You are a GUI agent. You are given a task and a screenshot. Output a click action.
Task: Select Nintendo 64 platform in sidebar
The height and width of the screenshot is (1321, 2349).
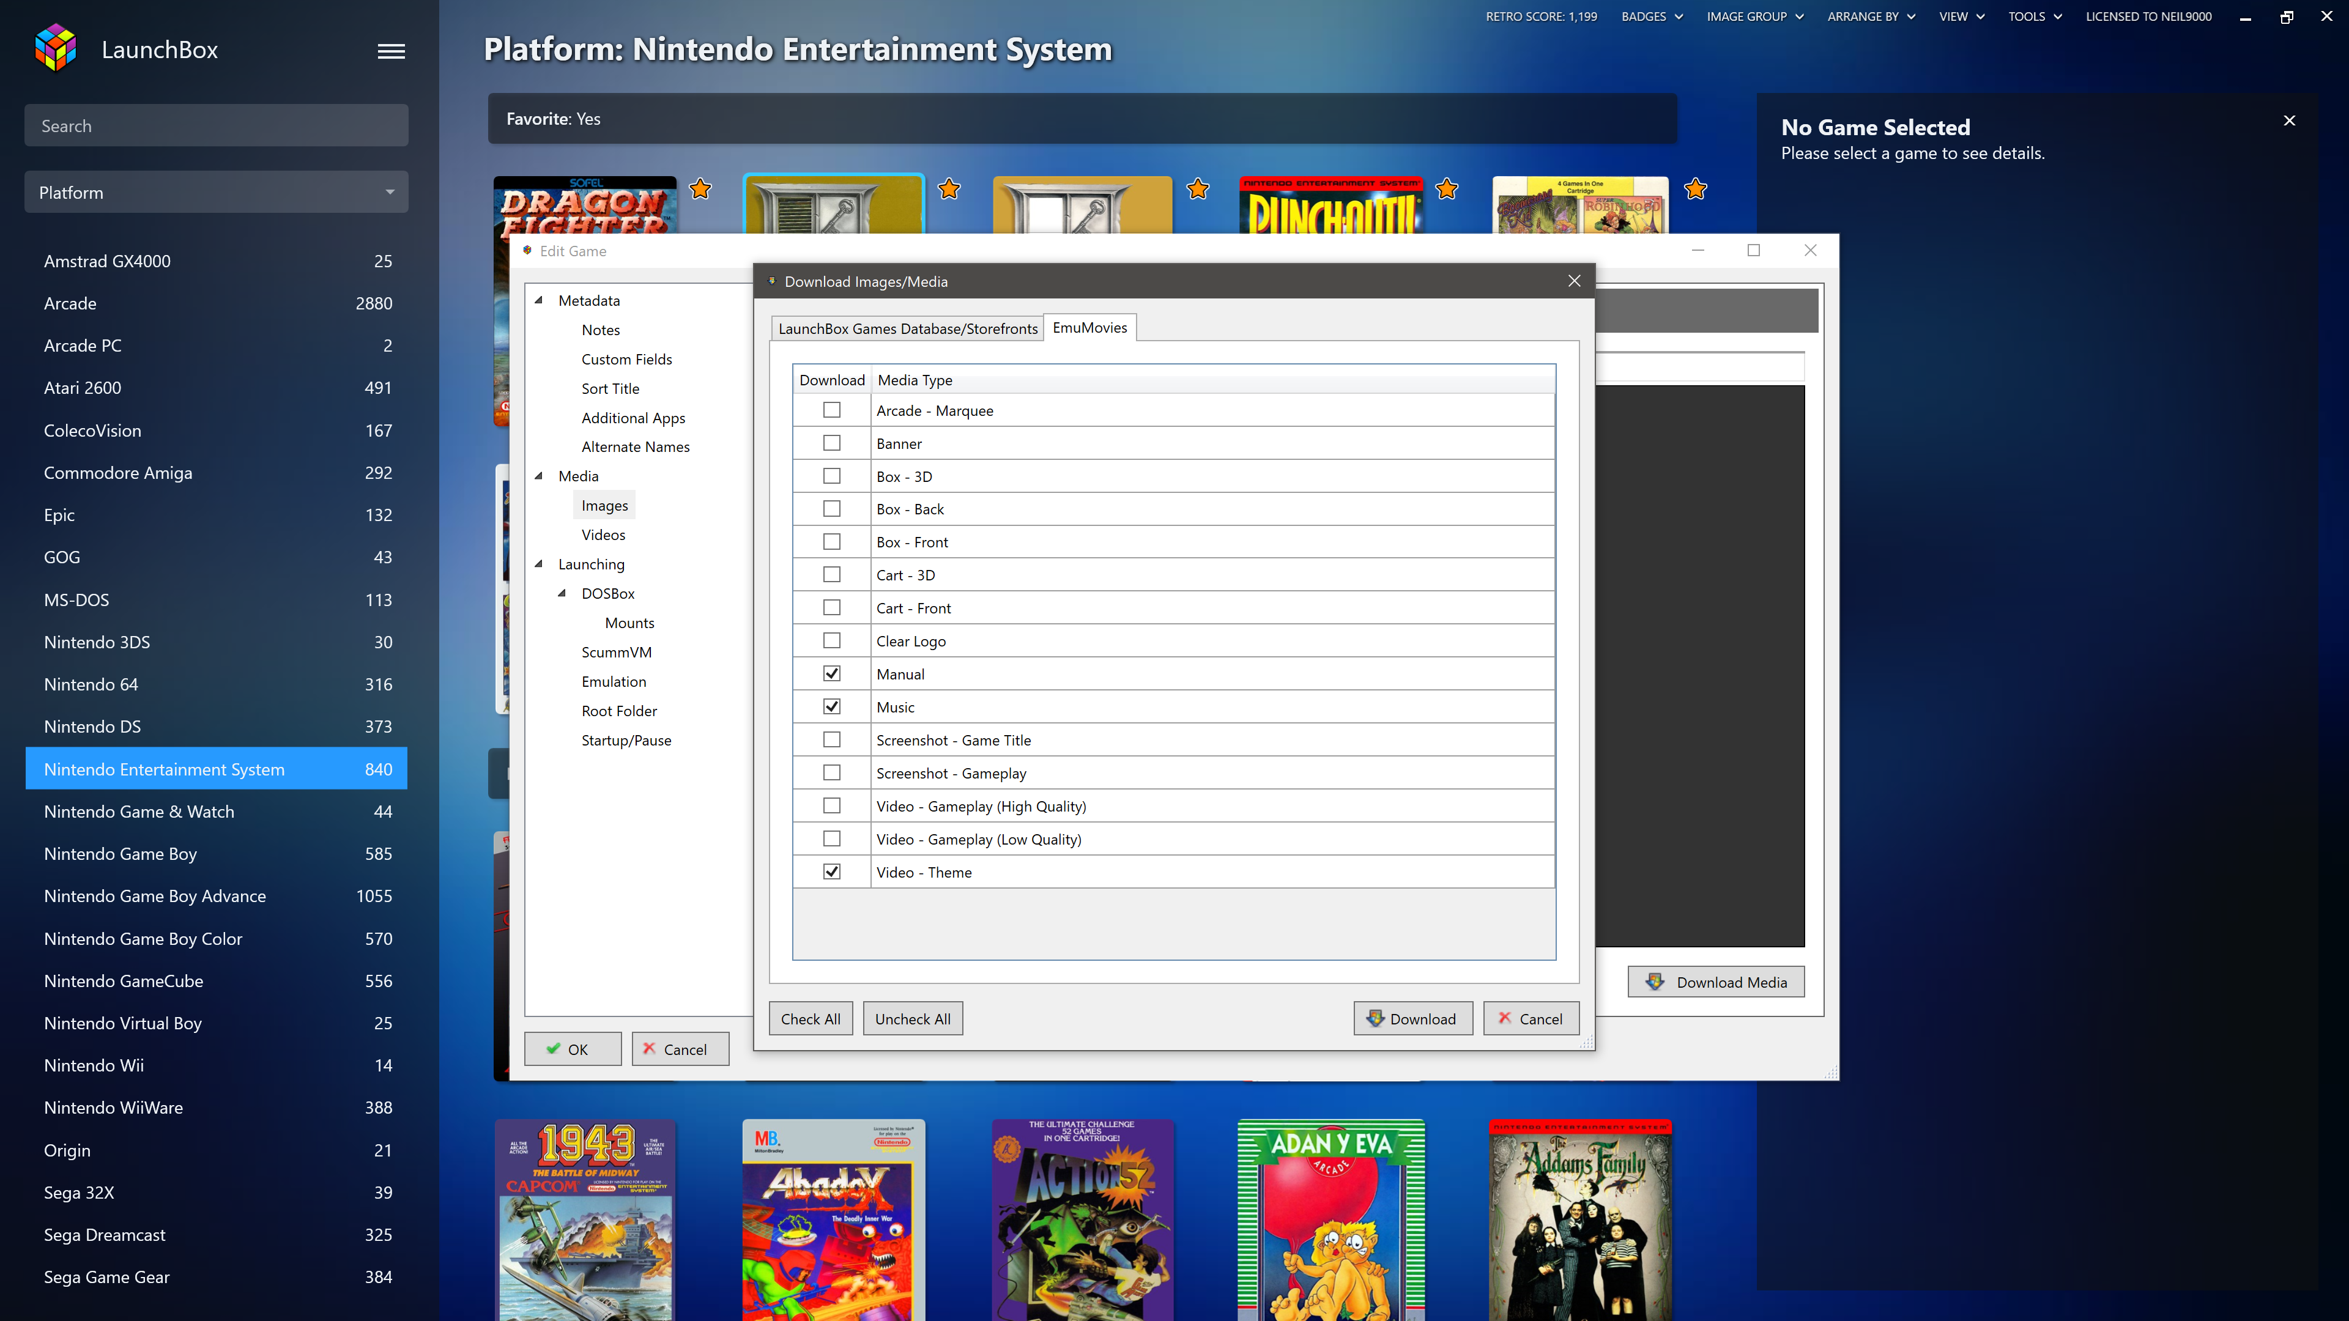click(216, 685)
